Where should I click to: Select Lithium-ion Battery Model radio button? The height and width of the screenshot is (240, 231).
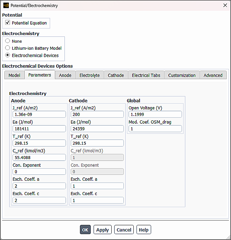coord(7,48)
